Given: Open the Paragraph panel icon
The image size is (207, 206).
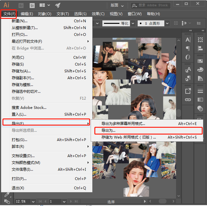Looking at the screenshot, I should 188,49.
